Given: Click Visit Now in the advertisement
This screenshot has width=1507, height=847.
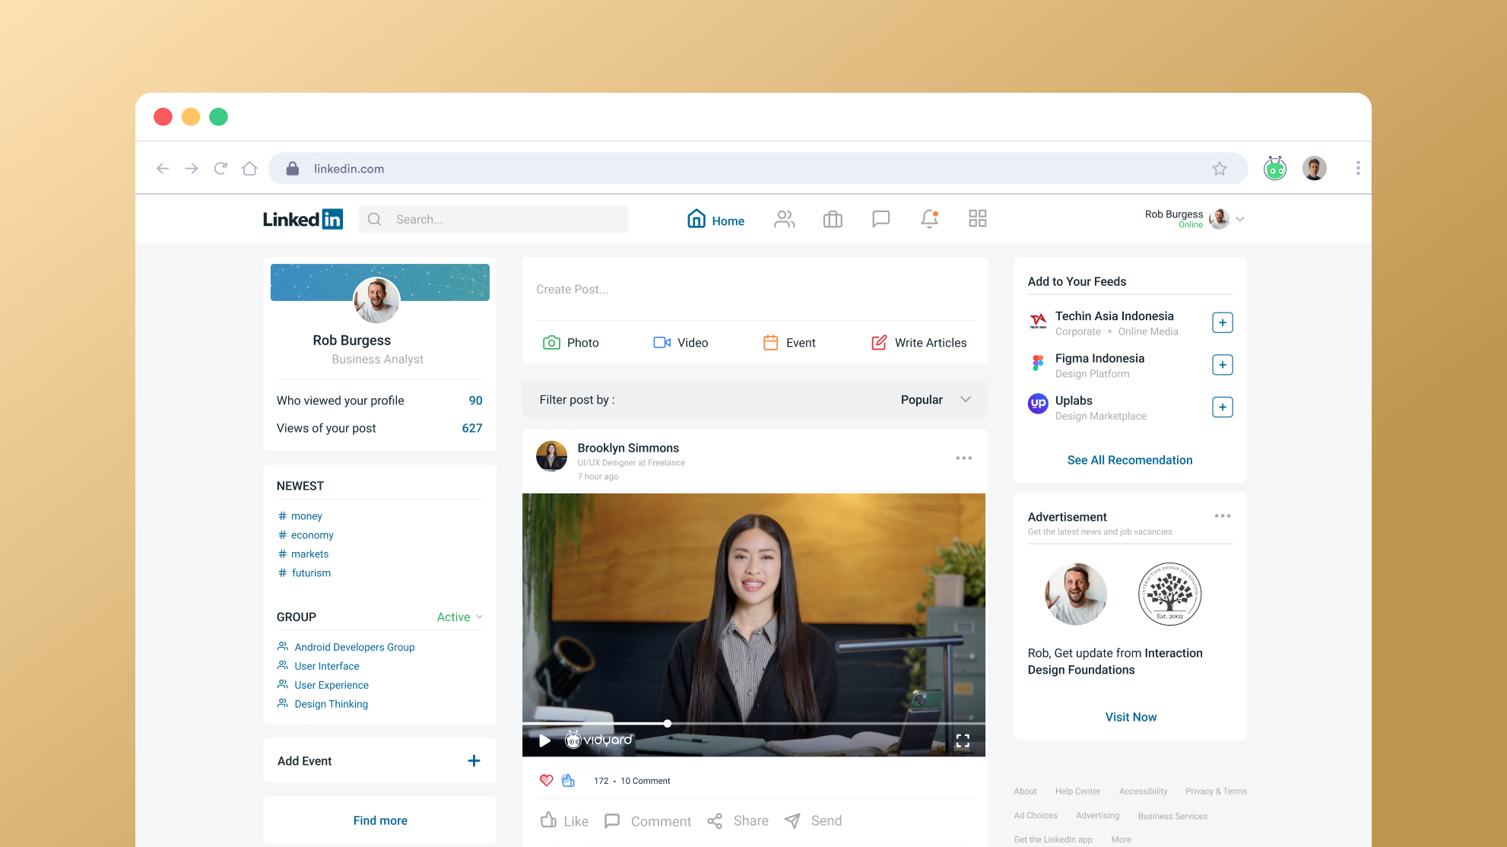Looking at the screenshot, I should (x=1131, y=716).
